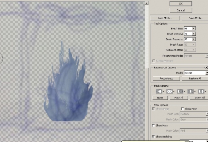The height and width of the screenshot is (142, 208).
Task: Click the Cancel button
Action: (181, 10)
